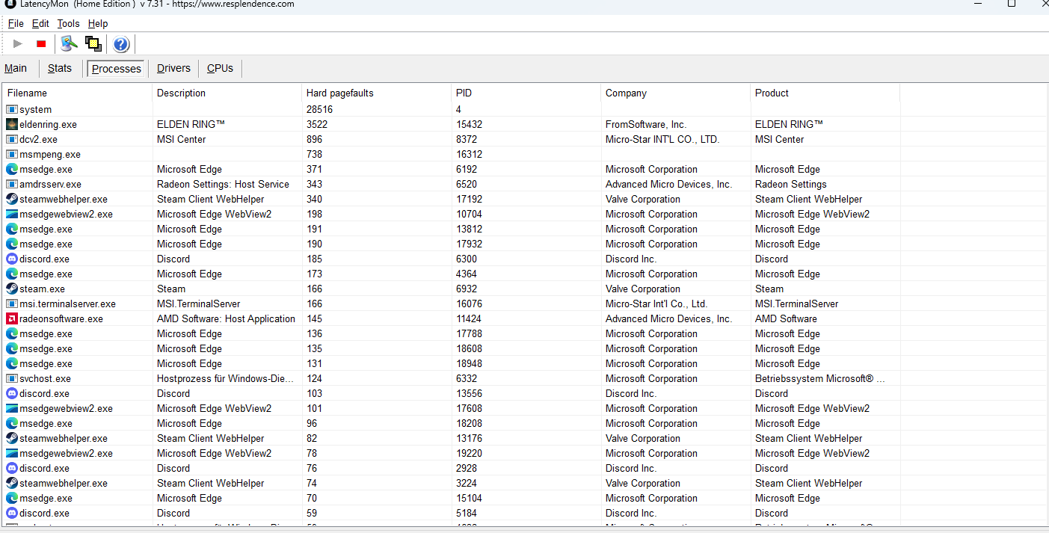Start monitoring with the green play icon

point(18,44)
